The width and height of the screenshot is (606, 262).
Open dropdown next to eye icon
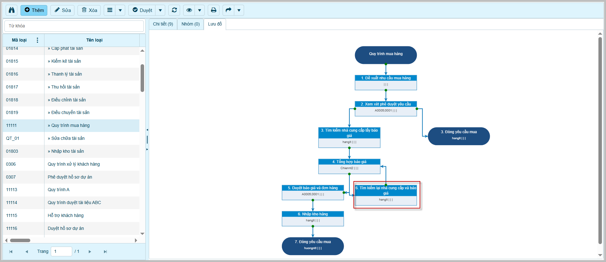[x=200, y=10]
